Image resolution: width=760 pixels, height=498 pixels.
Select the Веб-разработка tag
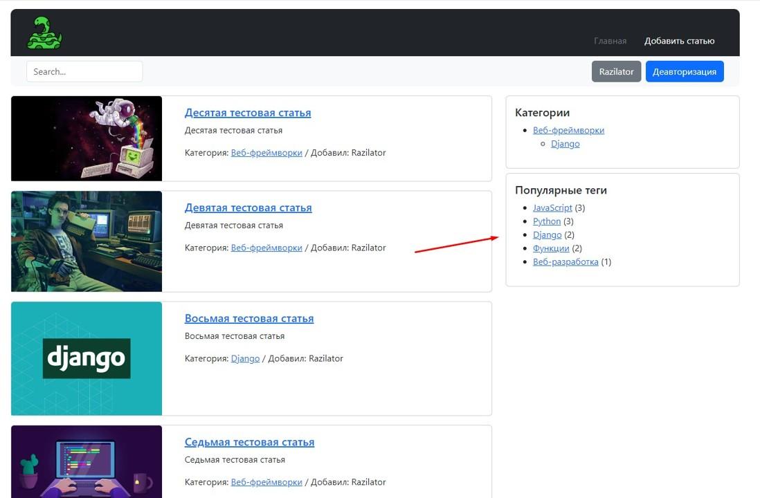pyautogui.click(x=566, y=261)
